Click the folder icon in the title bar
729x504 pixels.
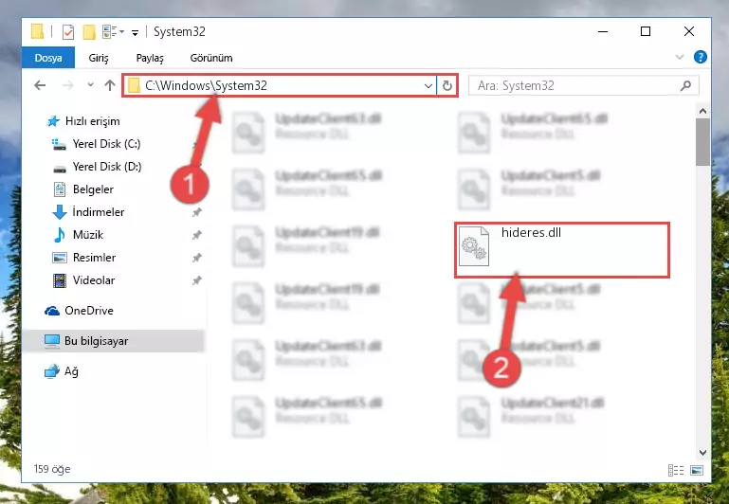(x=37, y=31)
